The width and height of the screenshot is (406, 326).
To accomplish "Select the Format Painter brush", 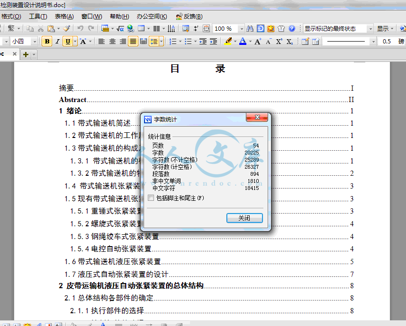I will click(66, 28).
